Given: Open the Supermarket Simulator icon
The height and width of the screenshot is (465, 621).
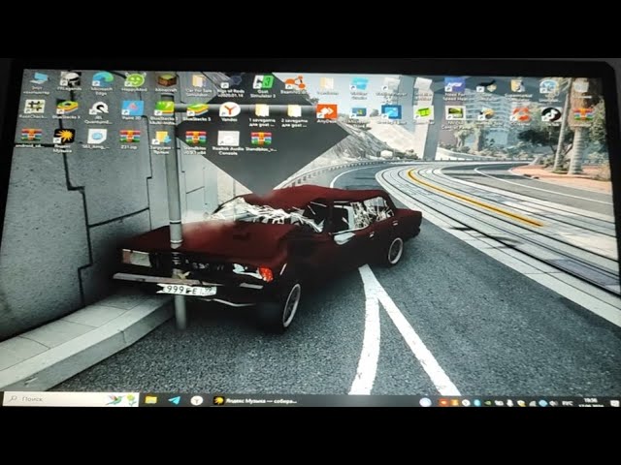Looking at the screenshot, I should click(517, 88).
